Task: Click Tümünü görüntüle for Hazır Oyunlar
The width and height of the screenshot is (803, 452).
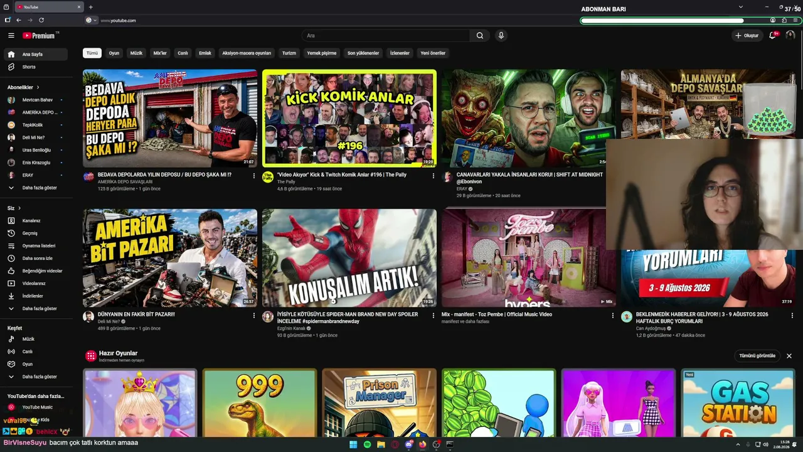Action: pyautogui.click(x=757, y=356)
